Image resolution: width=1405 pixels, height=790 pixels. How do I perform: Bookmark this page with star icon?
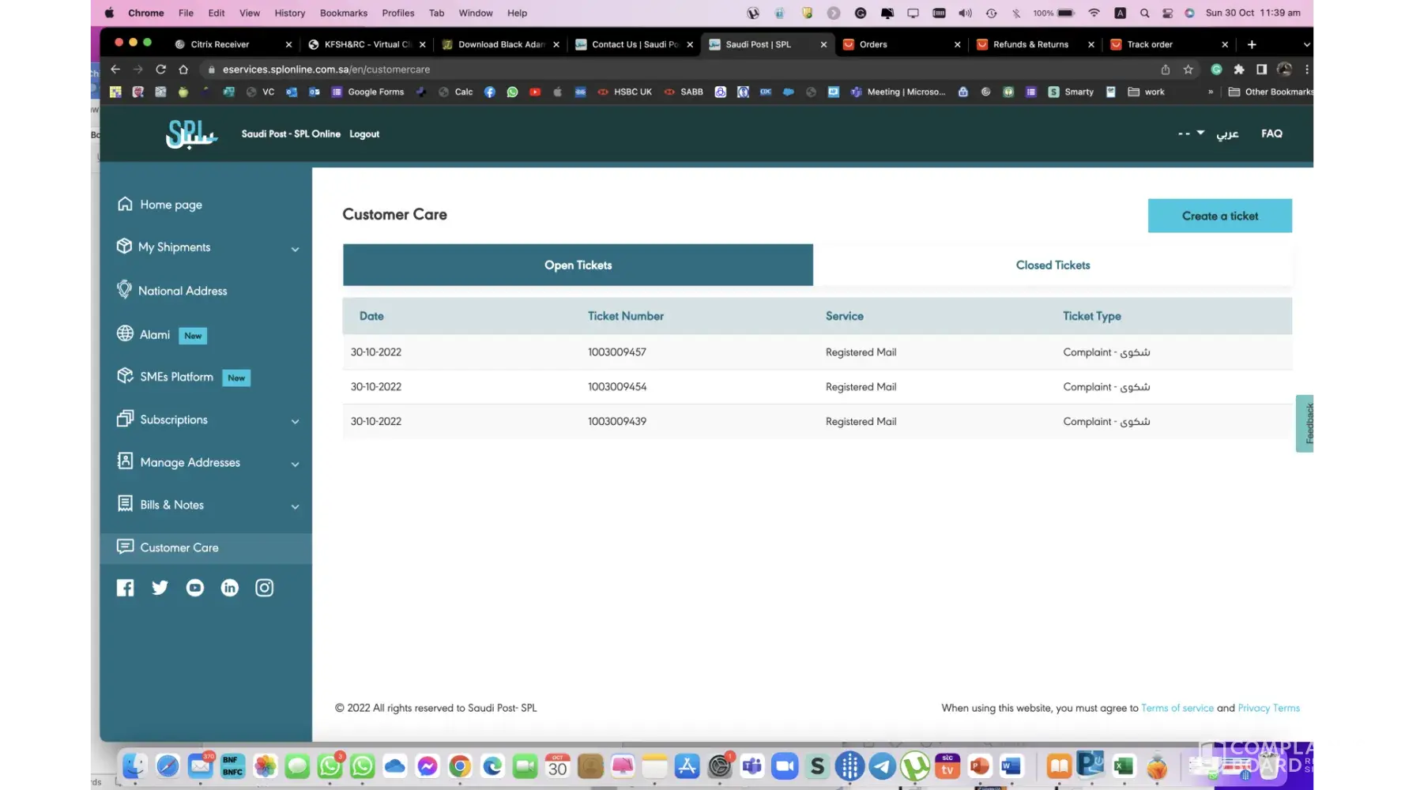tap(1188, 70)
